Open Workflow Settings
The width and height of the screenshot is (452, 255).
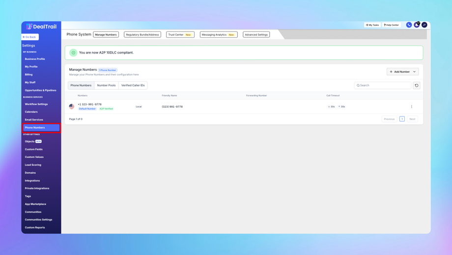[36, 104]
